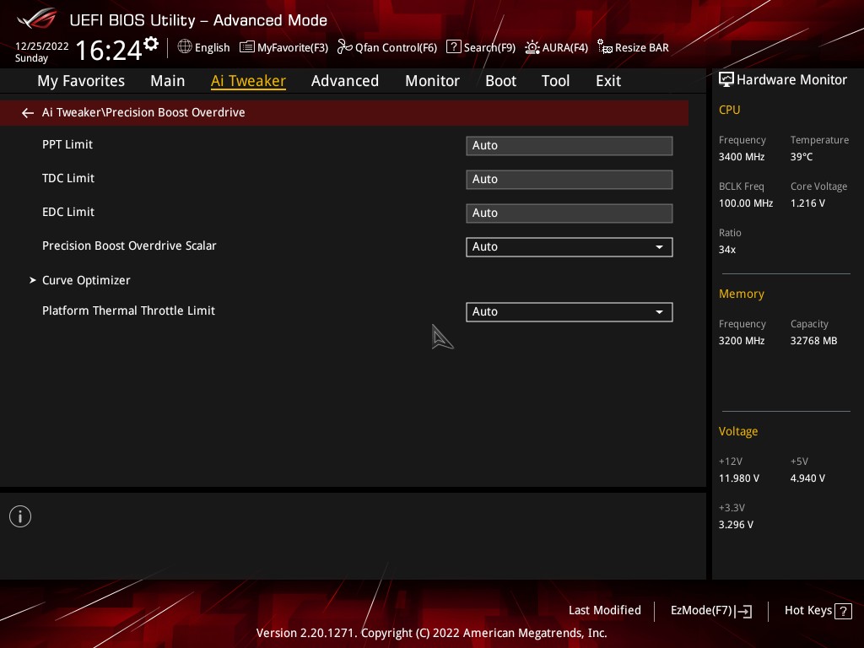Click the EzMode(F7) exit arrow icon
The height and width of the screenshot is (648, 864).
coord(743,611)
